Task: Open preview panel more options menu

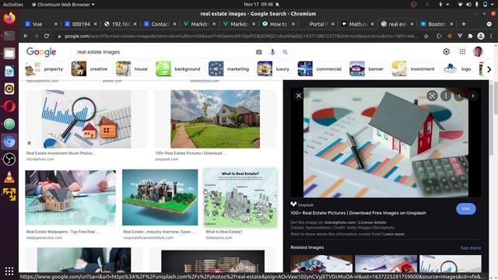Action: (446, 96)
